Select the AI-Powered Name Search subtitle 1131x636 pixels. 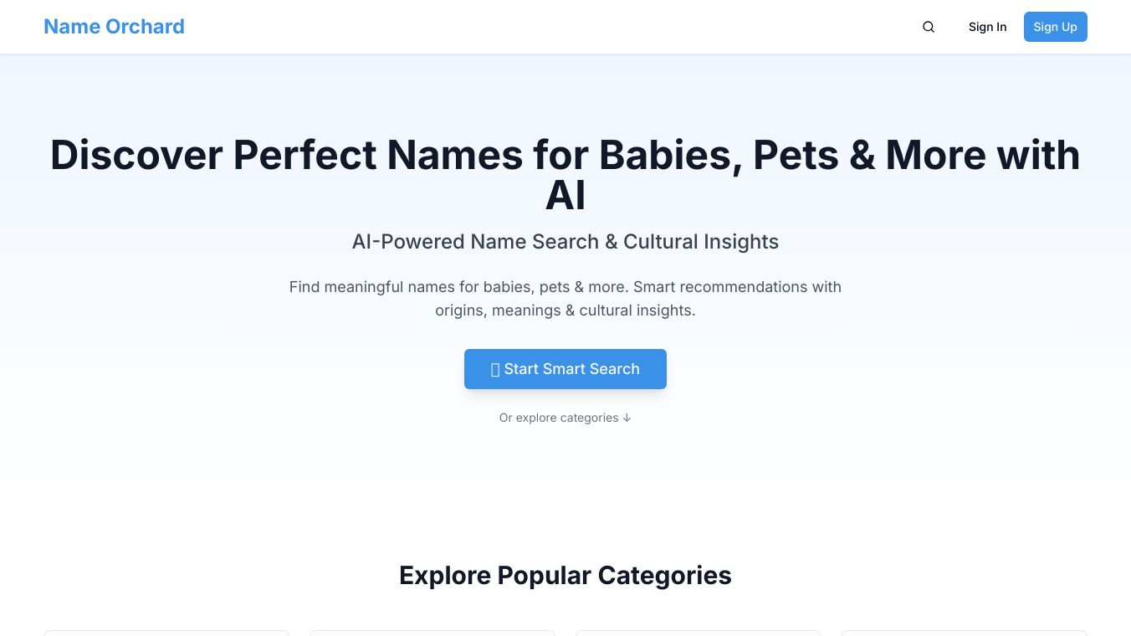click(565, 242)
